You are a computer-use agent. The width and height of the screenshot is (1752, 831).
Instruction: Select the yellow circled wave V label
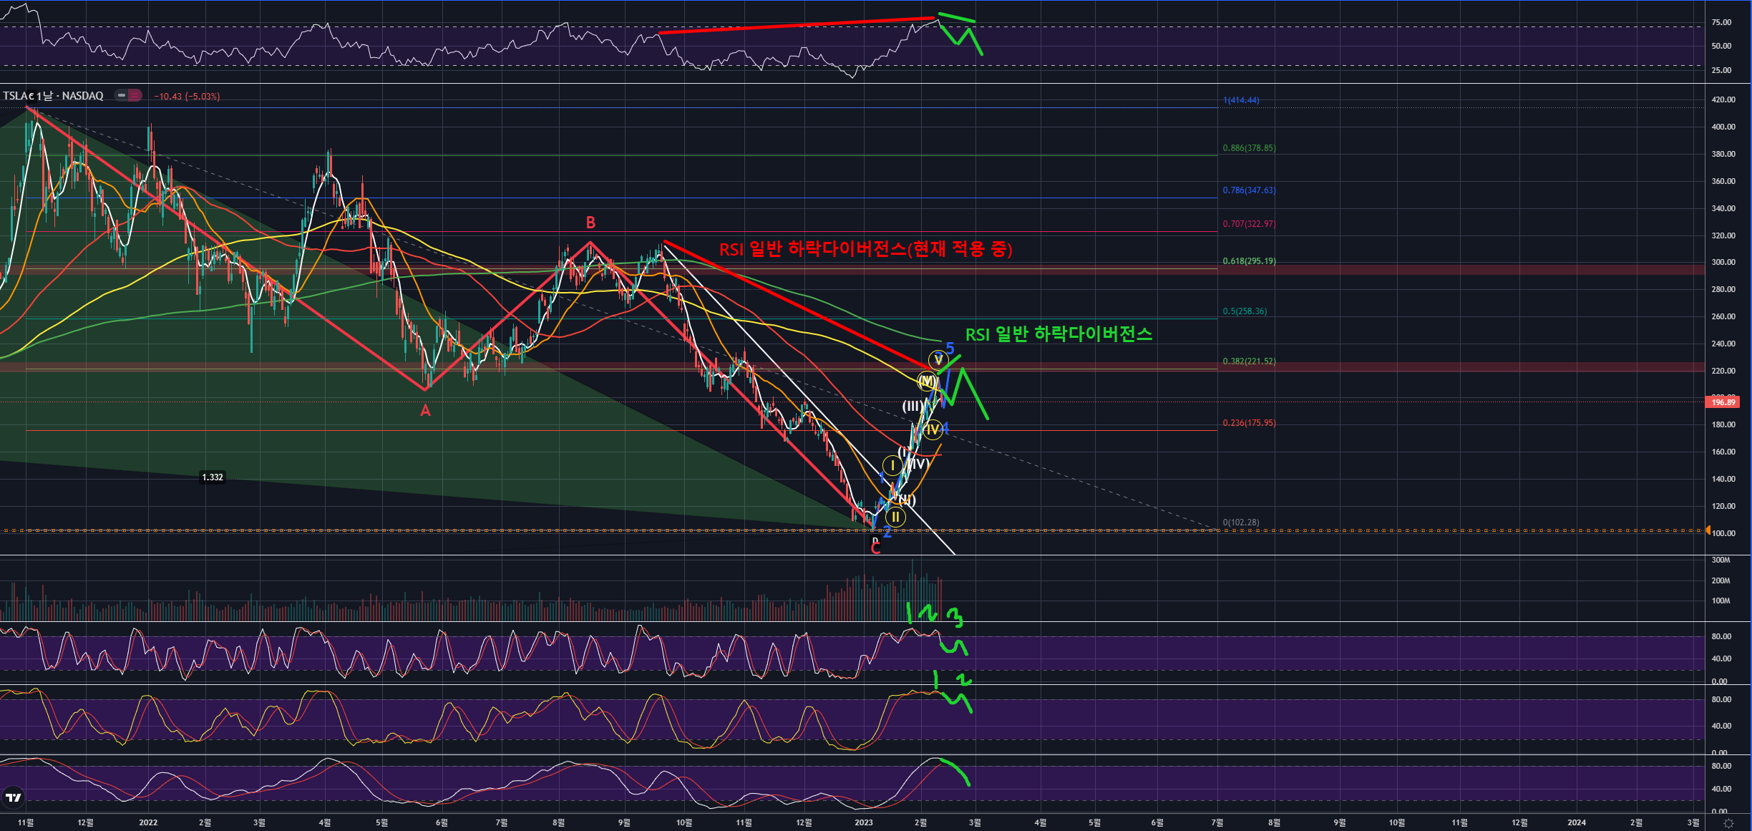(938, 359)
